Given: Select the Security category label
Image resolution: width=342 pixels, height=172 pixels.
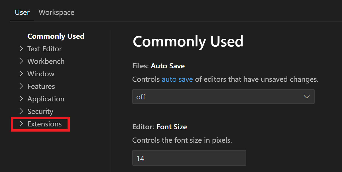Looking at the screenshot, I should [40, 112].
